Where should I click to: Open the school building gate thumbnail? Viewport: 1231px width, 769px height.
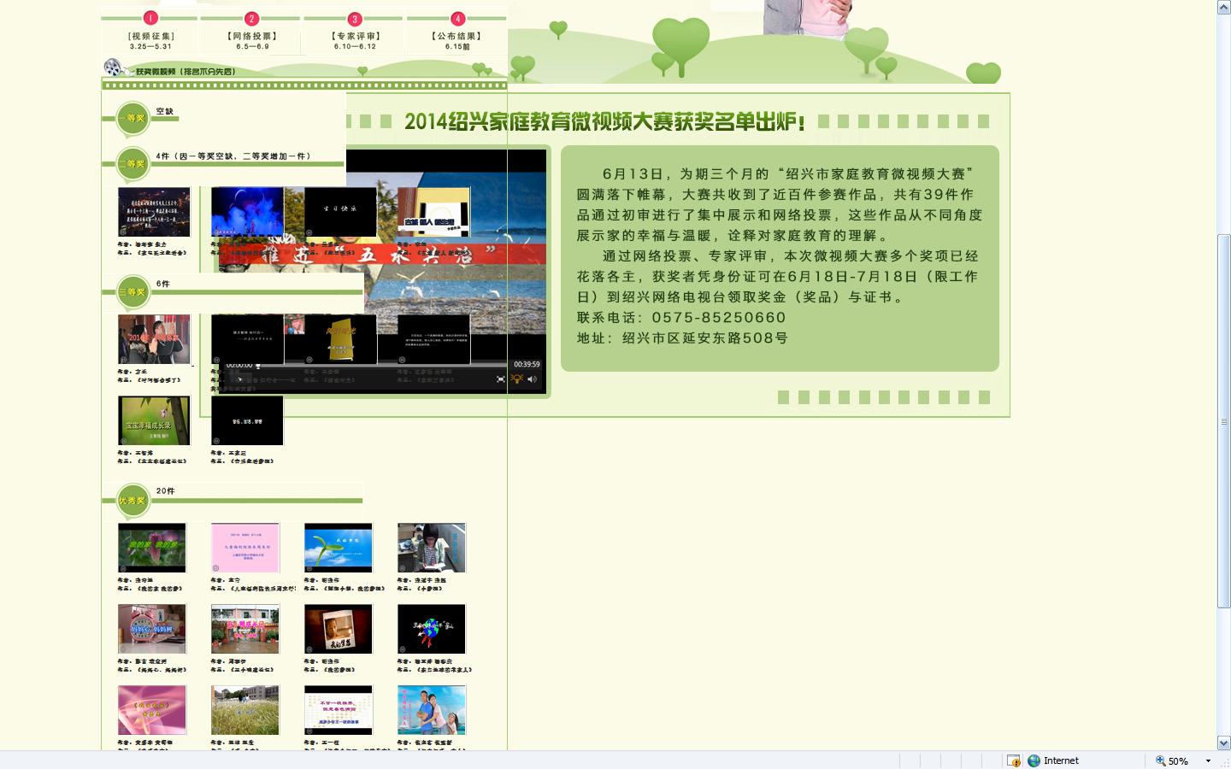pyautogui.click(x=245, y=629)
